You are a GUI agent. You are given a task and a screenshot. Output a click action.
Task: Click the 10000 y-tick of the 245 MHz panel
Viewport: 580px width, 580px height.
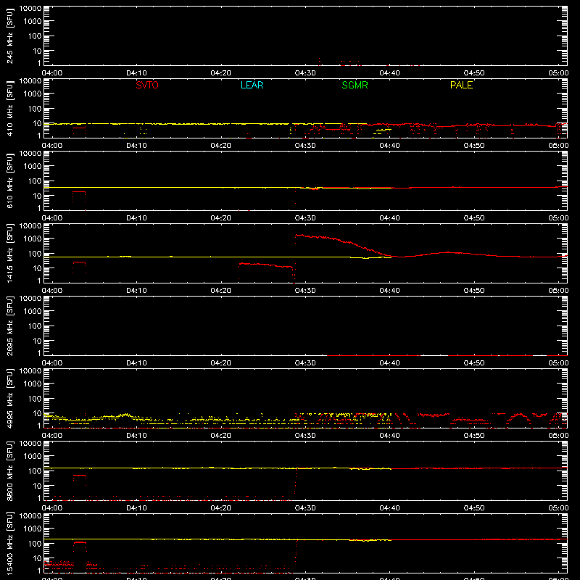30,9
